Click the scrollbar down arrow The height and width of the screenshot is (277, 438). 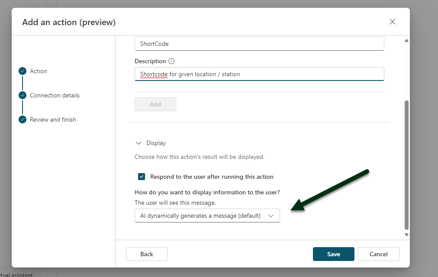coord(406,235)
